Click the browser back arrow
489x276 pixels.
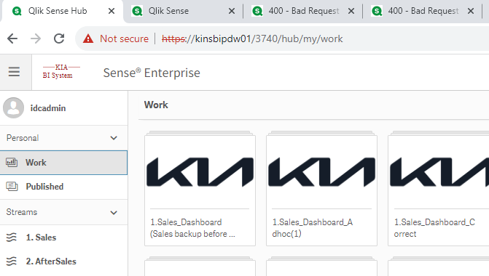point(12,38)
